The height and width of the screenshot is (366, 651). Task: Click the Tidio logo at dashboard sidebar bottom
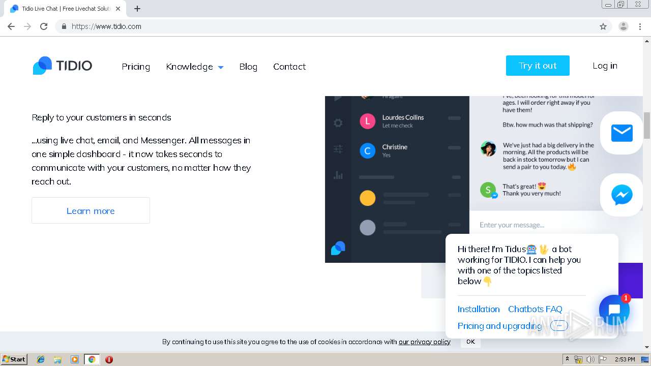click(x=338, y=248)
